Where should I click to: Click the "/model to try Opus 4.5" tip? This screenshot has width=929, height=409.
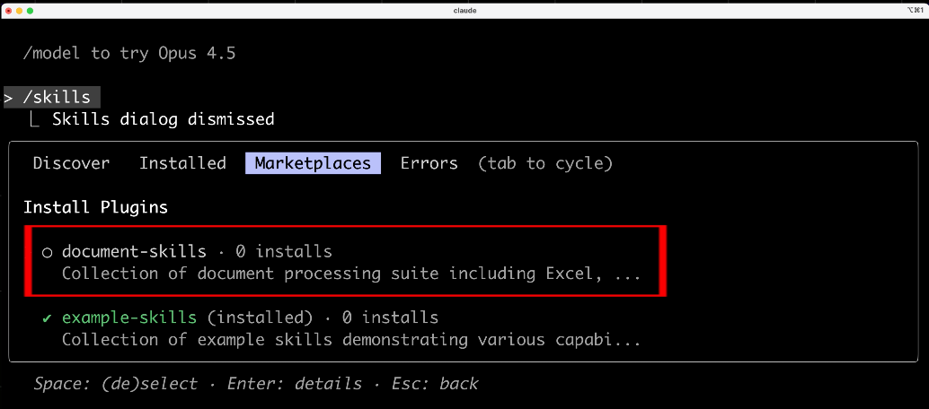tap(128, 53)
